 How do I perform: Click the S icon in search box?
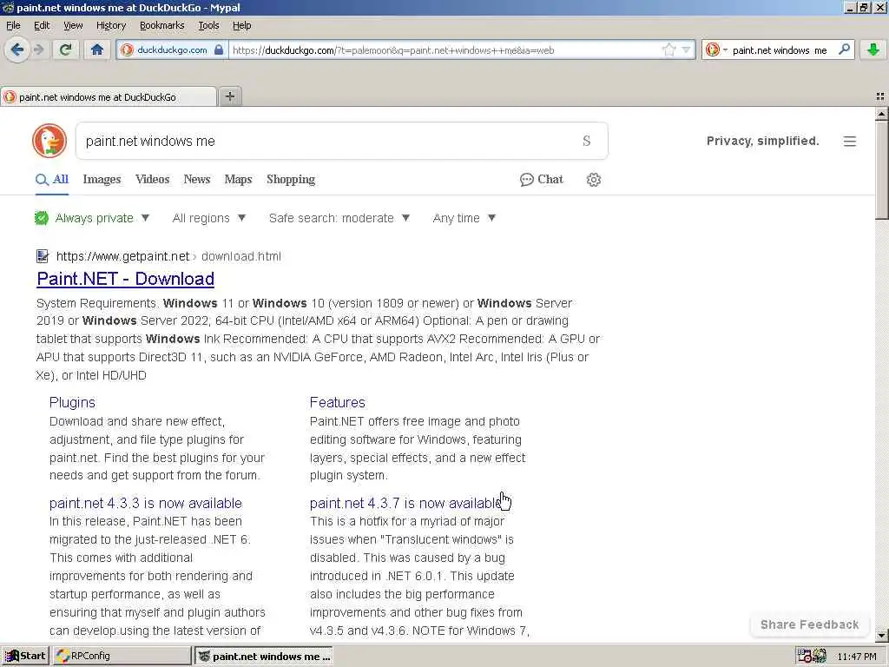pos(587,141)
